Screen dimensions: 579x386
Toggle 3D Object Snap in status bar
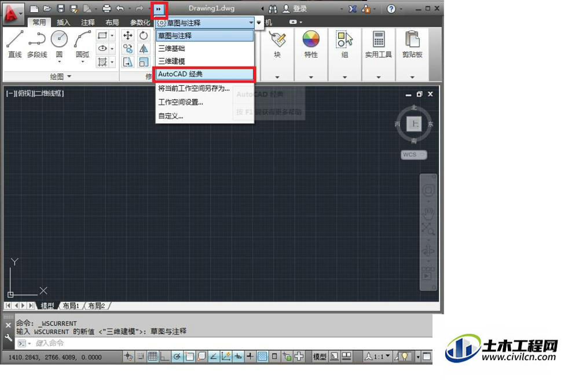[x=201, y=356]
